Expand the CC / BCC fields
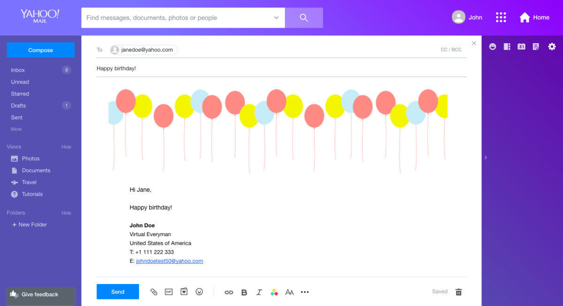The width and height of the screenshot is (563, 306). point(450,49)
